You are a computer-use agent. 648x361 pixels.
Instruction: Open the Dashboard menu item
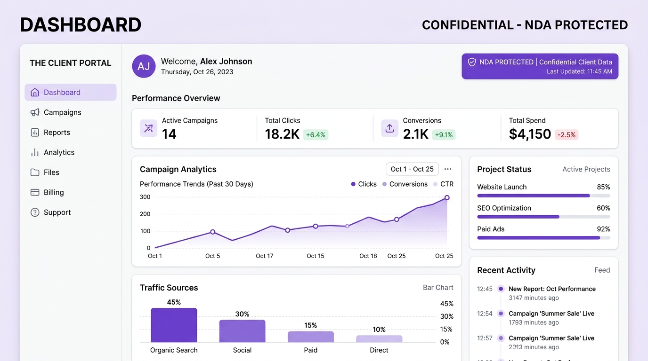(x=71, y=92)
